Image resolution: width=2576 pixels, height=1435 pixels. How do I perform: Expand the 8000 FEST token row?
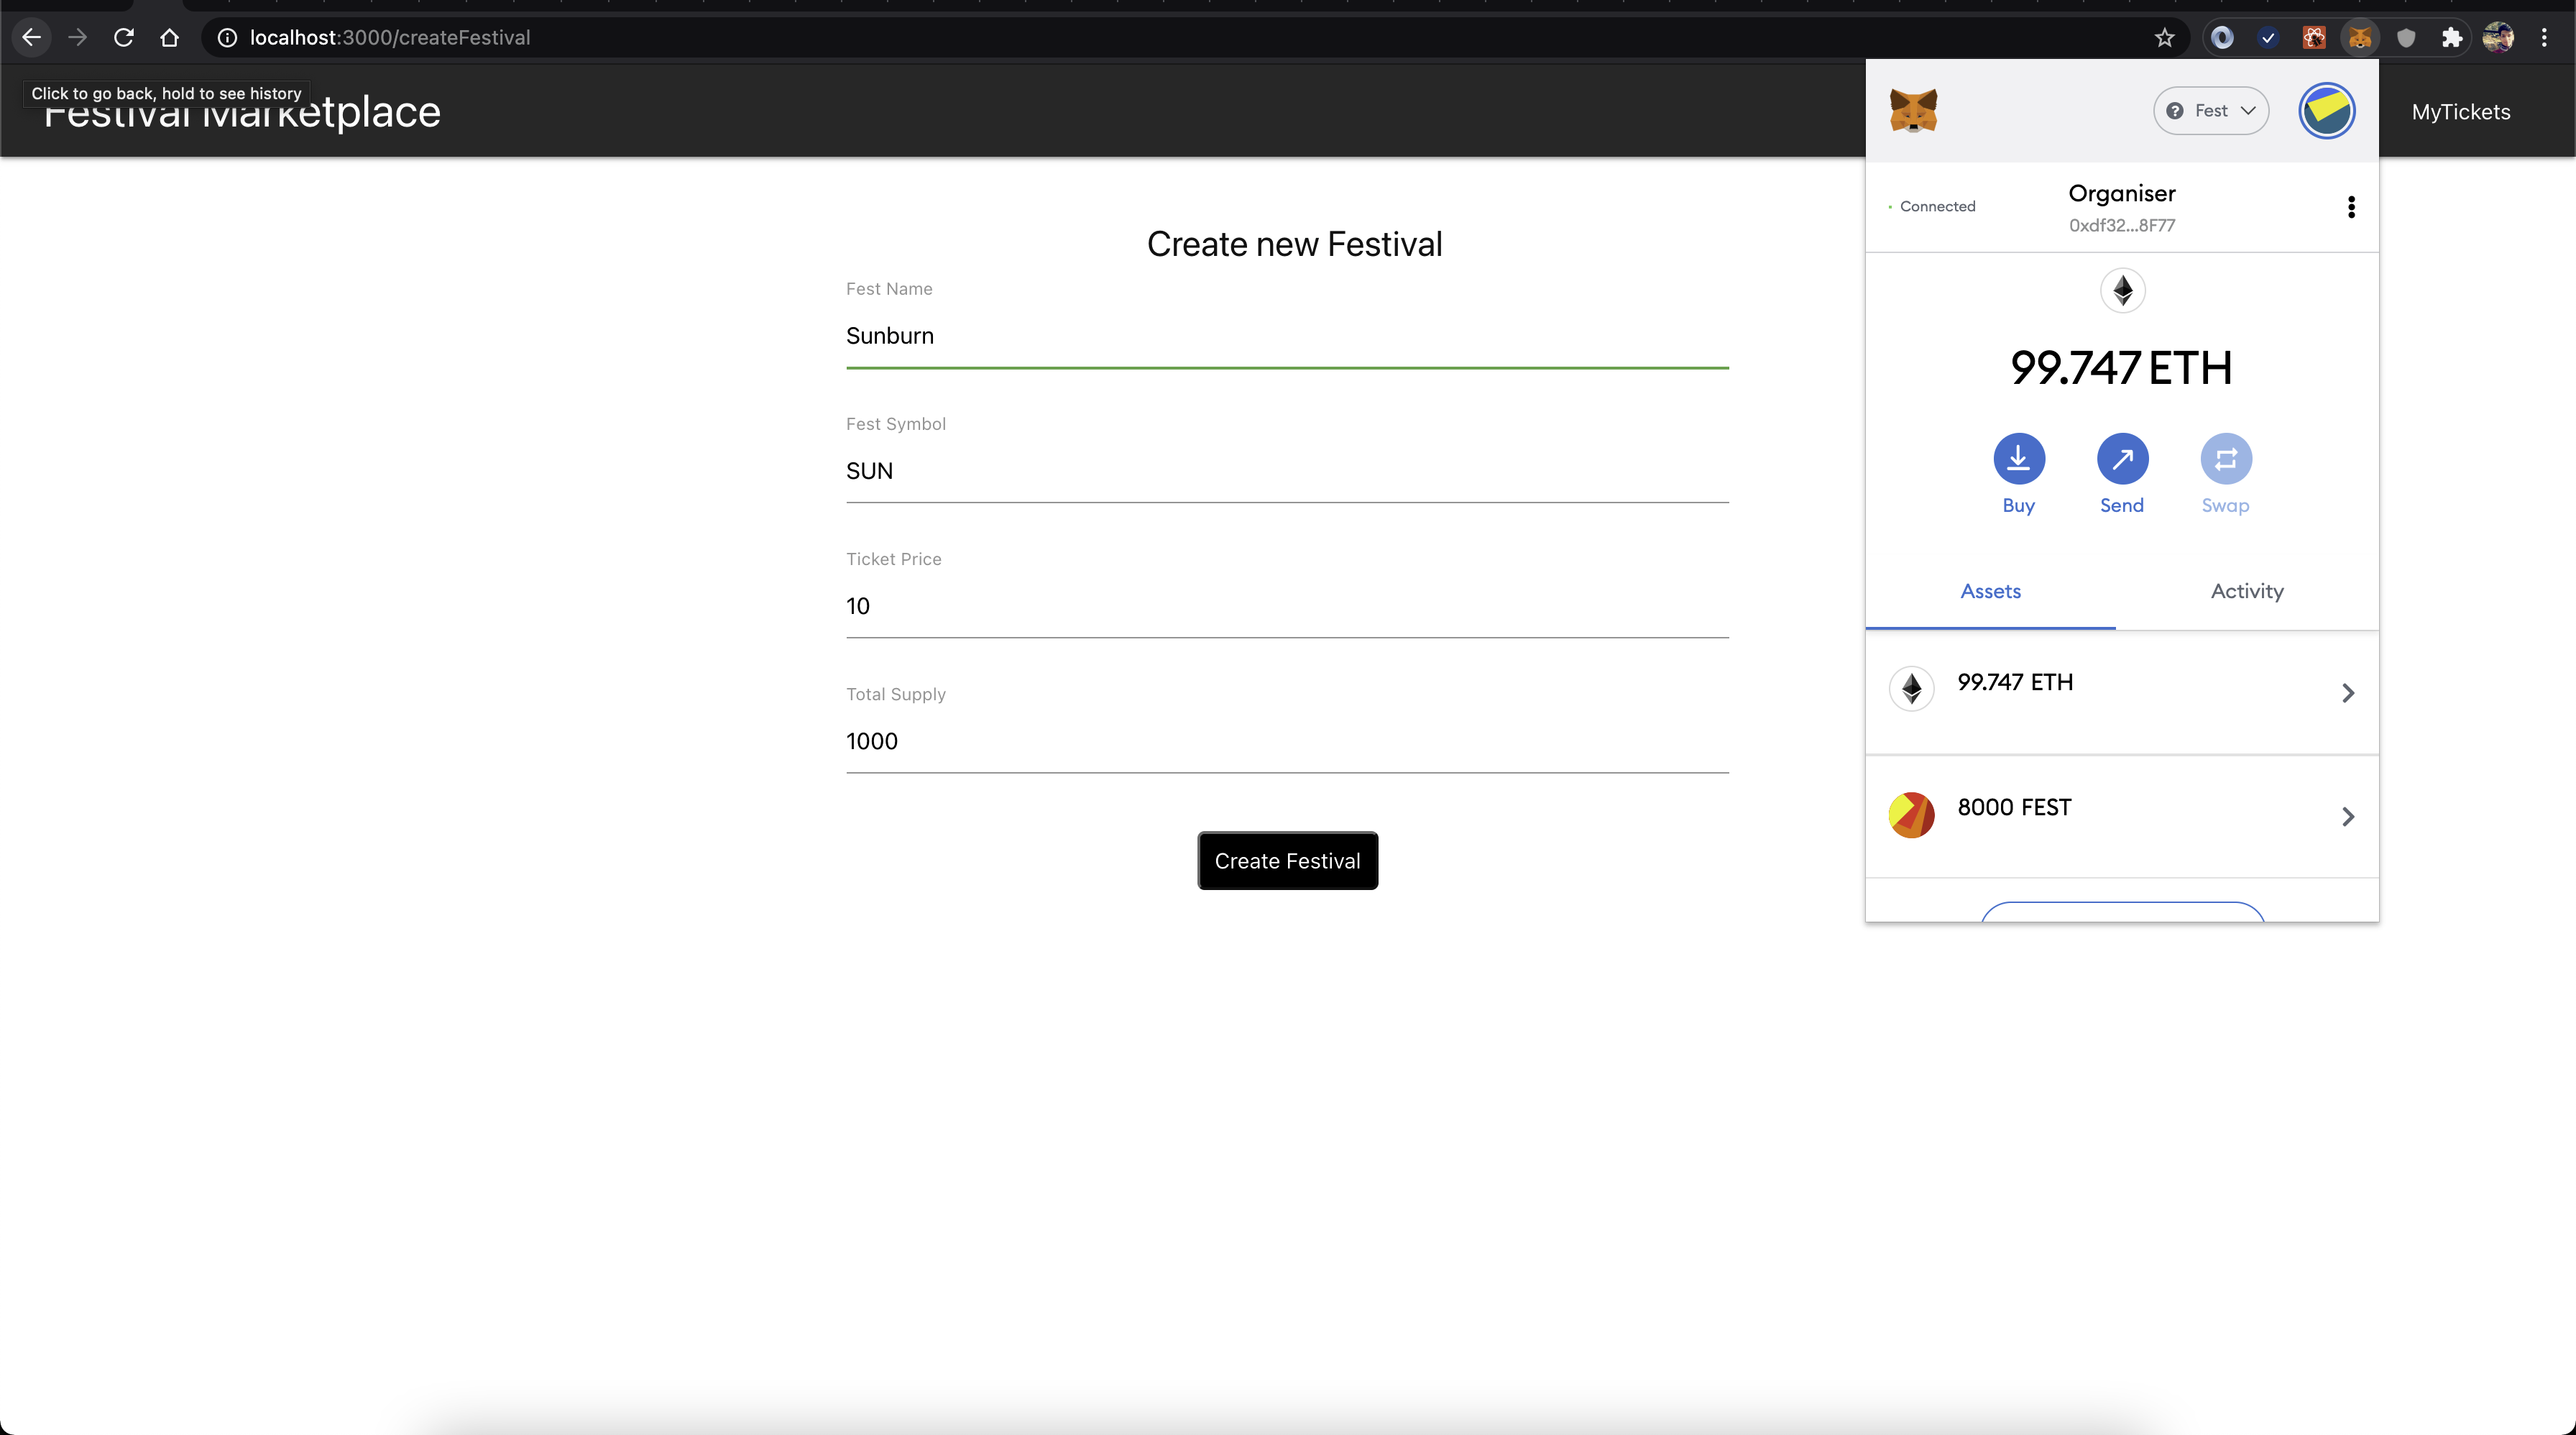(x=2121, y=816)
